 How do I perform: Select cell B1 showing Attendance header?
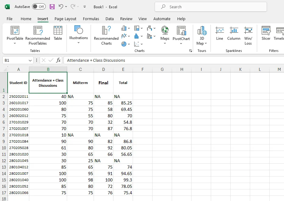pyautogui.click(x=48, y=82)
